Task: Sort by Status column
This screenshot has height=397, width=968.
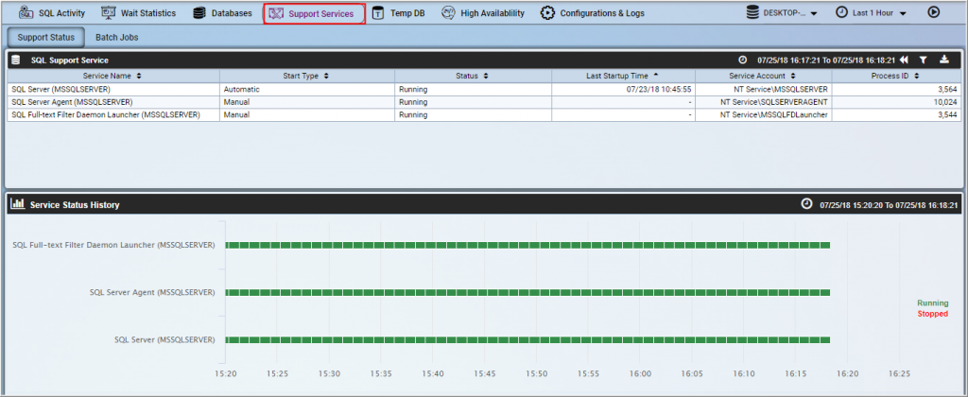Action: [x=473, y=76]
